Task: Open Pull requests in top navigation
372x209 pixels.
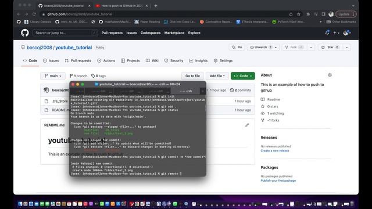Action: [112, 33]
